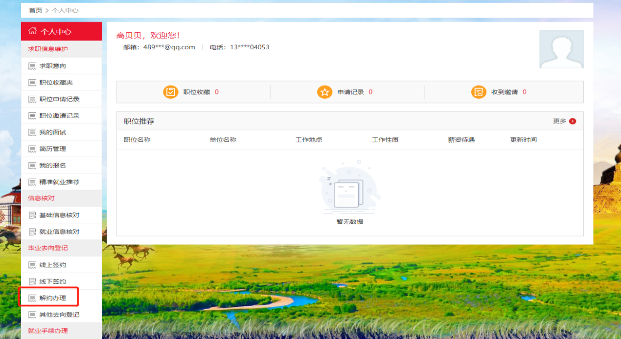621x339 pixels.
Task: Expand the 就业手续办理 section header
Action: pyautogui.click(x=48, y=331)
